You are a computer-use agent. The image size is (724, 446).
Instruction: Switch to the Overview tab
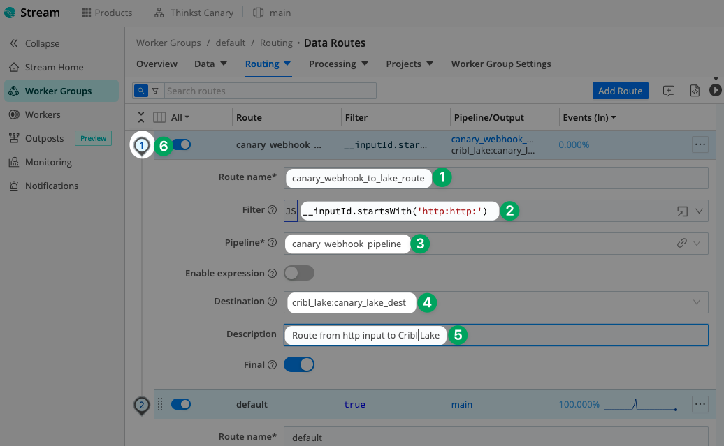click(x=157, y=64)
